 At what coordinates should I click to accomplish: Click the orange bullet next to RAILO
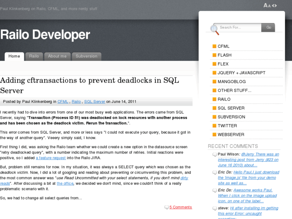point(214,99)
